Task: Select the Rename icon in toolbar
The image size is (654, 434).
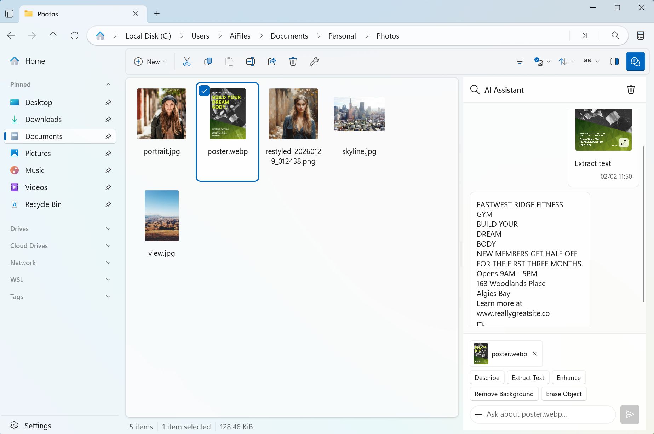Action: pyautogui.click(x=250, y=61)
